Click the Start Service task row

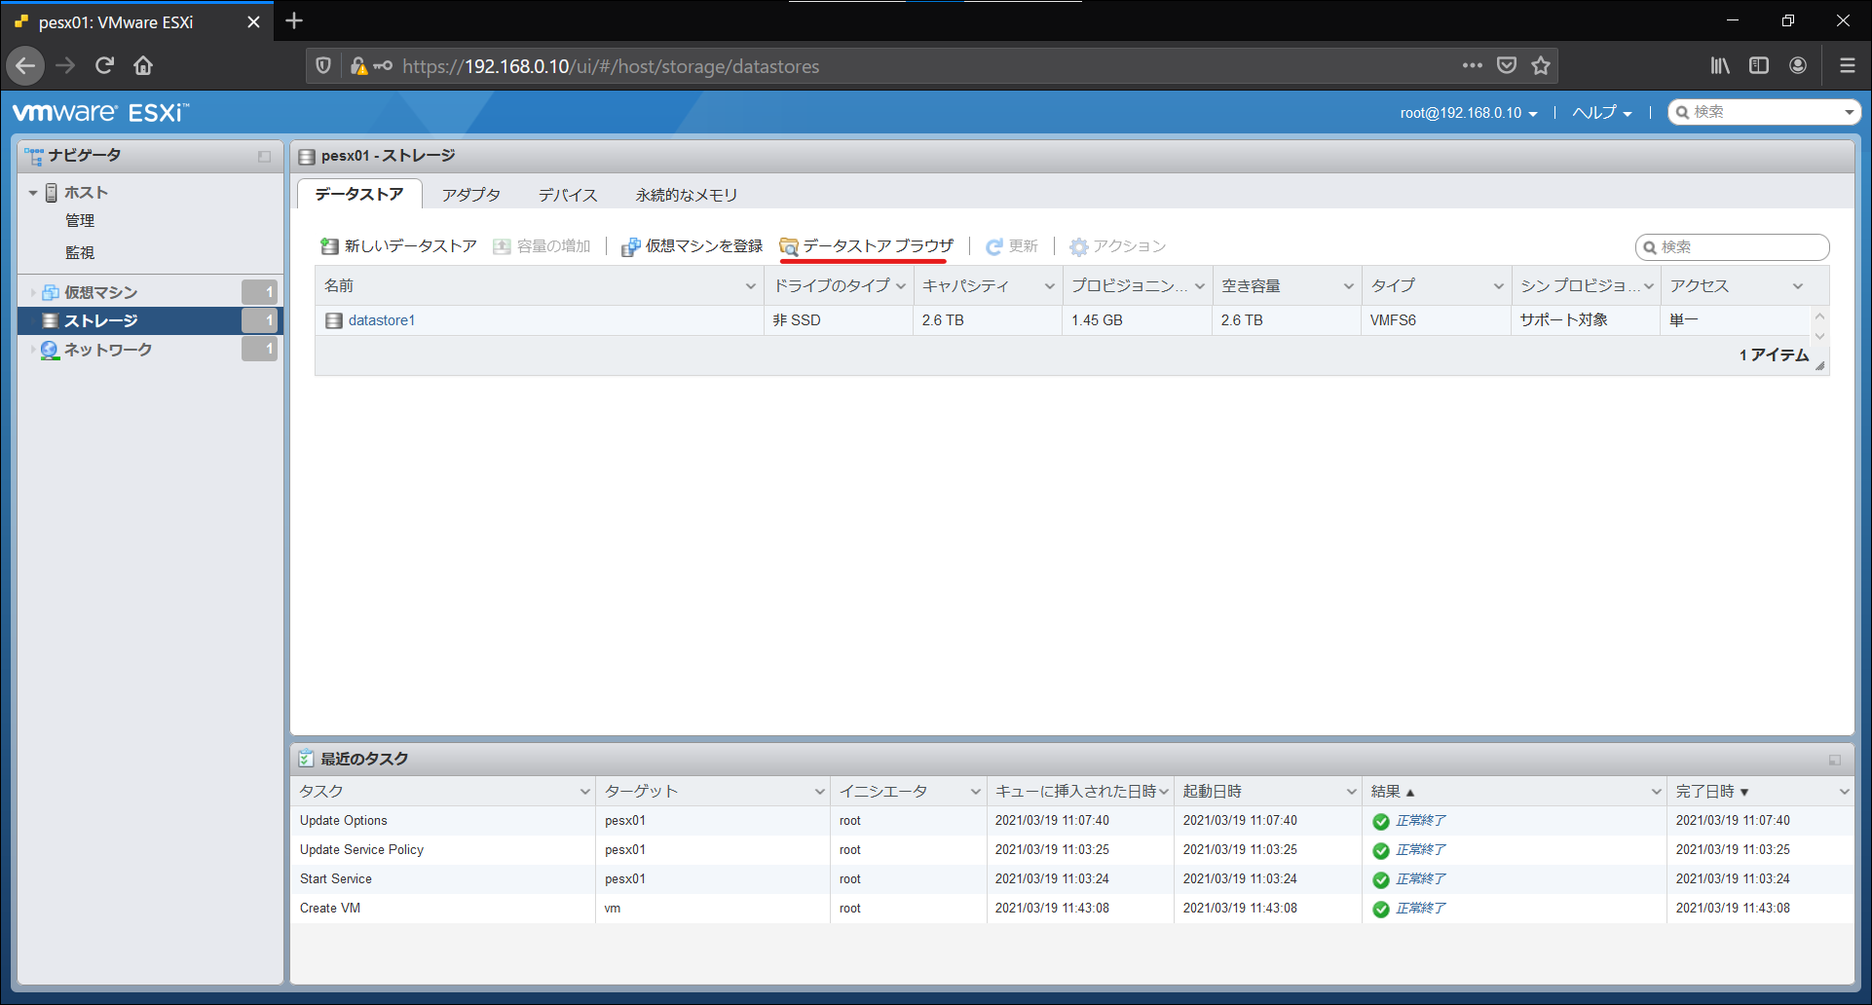pos(1071,879)
